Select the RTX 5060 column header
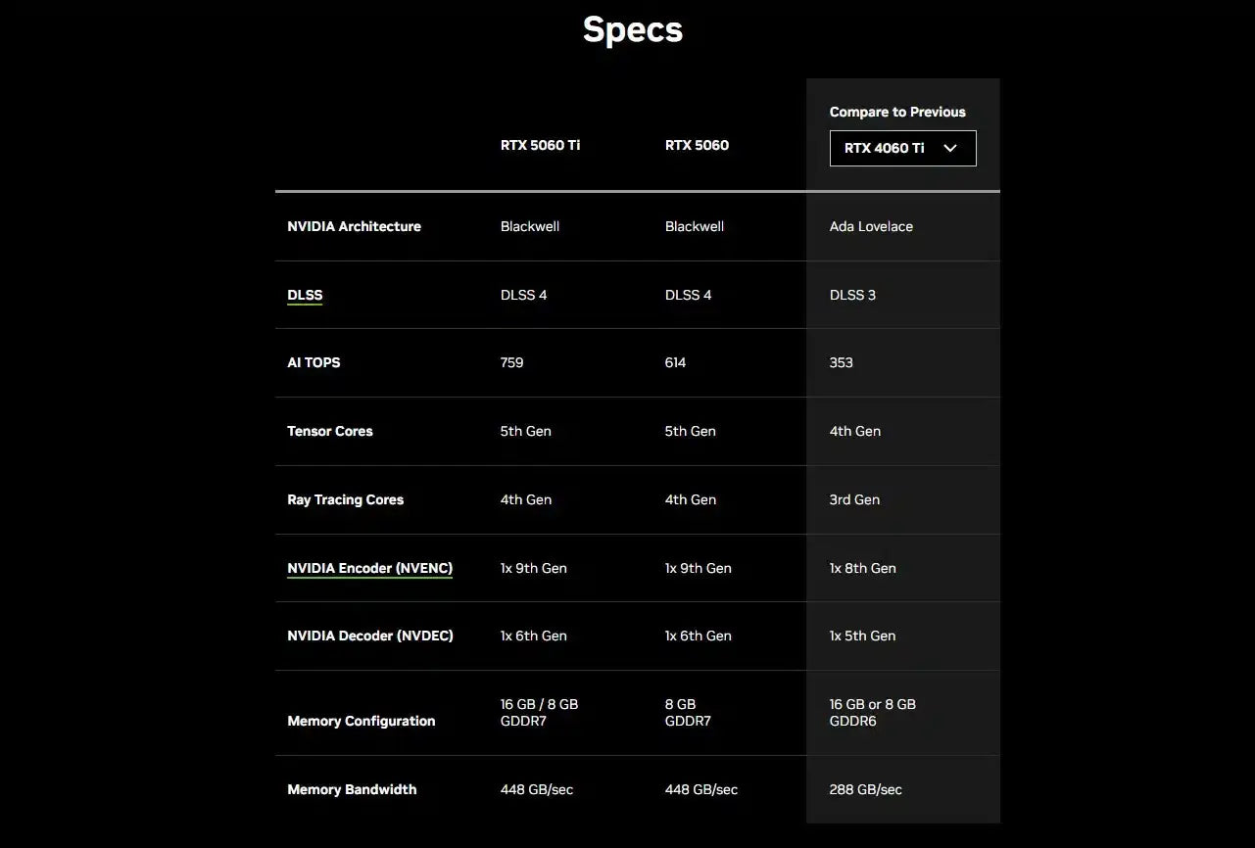This screenshot has height=848, width=1255. point(697,145)
